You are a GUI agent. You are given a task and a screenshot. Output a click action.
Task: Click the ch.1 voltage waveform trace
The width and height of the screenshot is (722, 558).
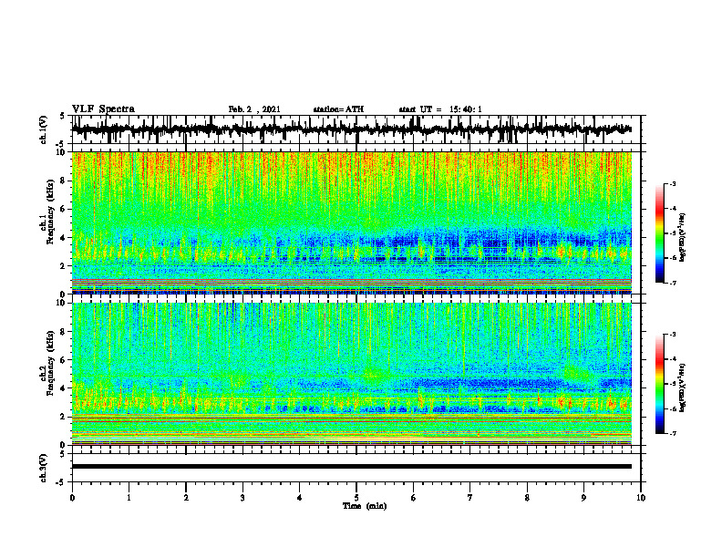[x=351, y=129]
